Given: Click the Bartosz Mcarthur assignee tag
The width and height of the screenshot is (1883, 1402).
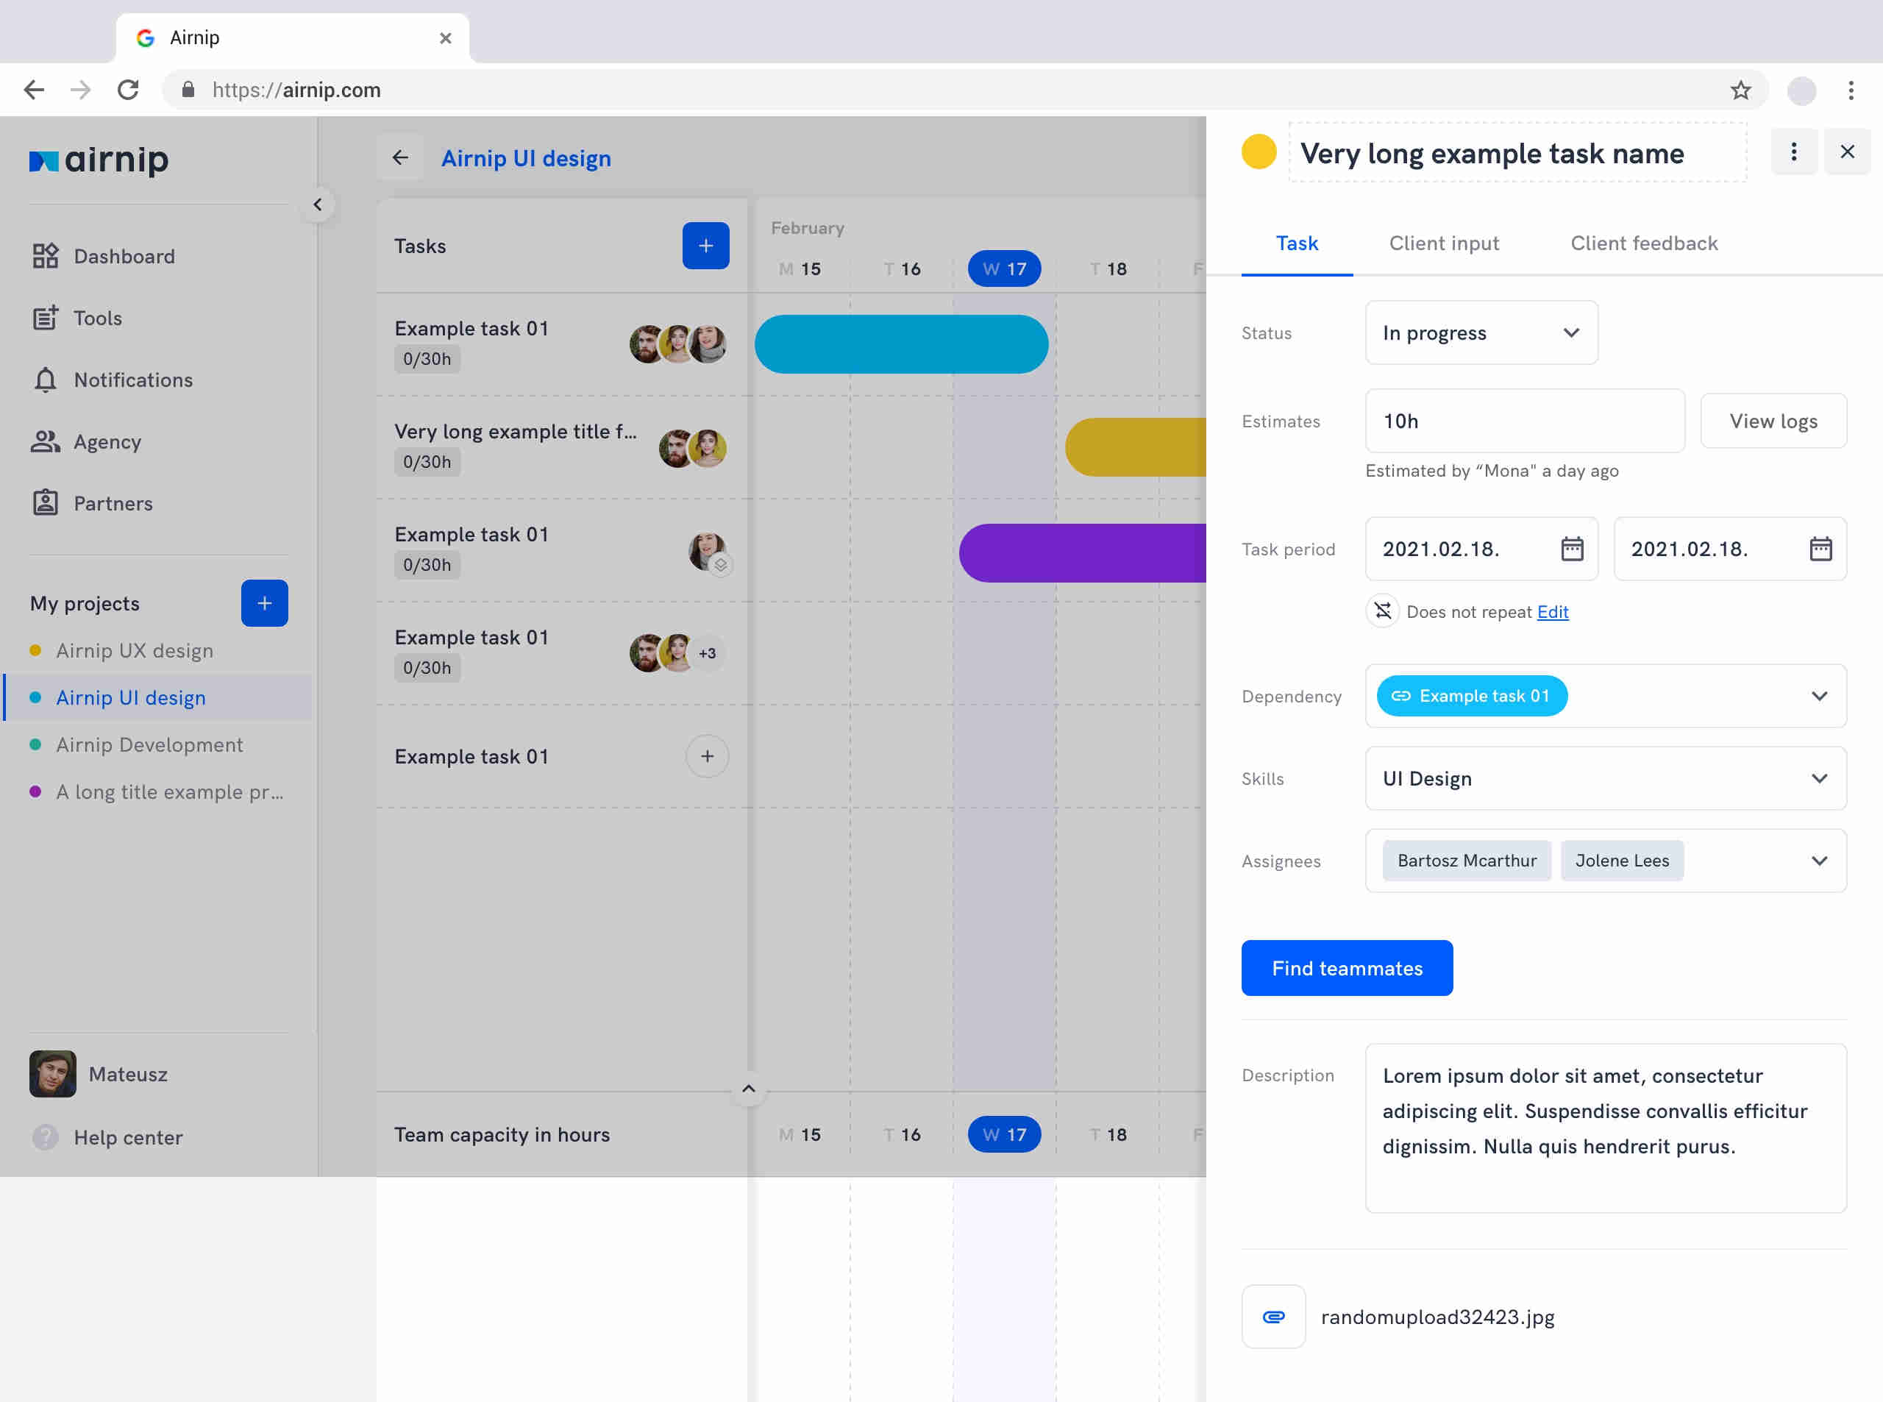Looking at the screenshot, I should [1467, 861].
